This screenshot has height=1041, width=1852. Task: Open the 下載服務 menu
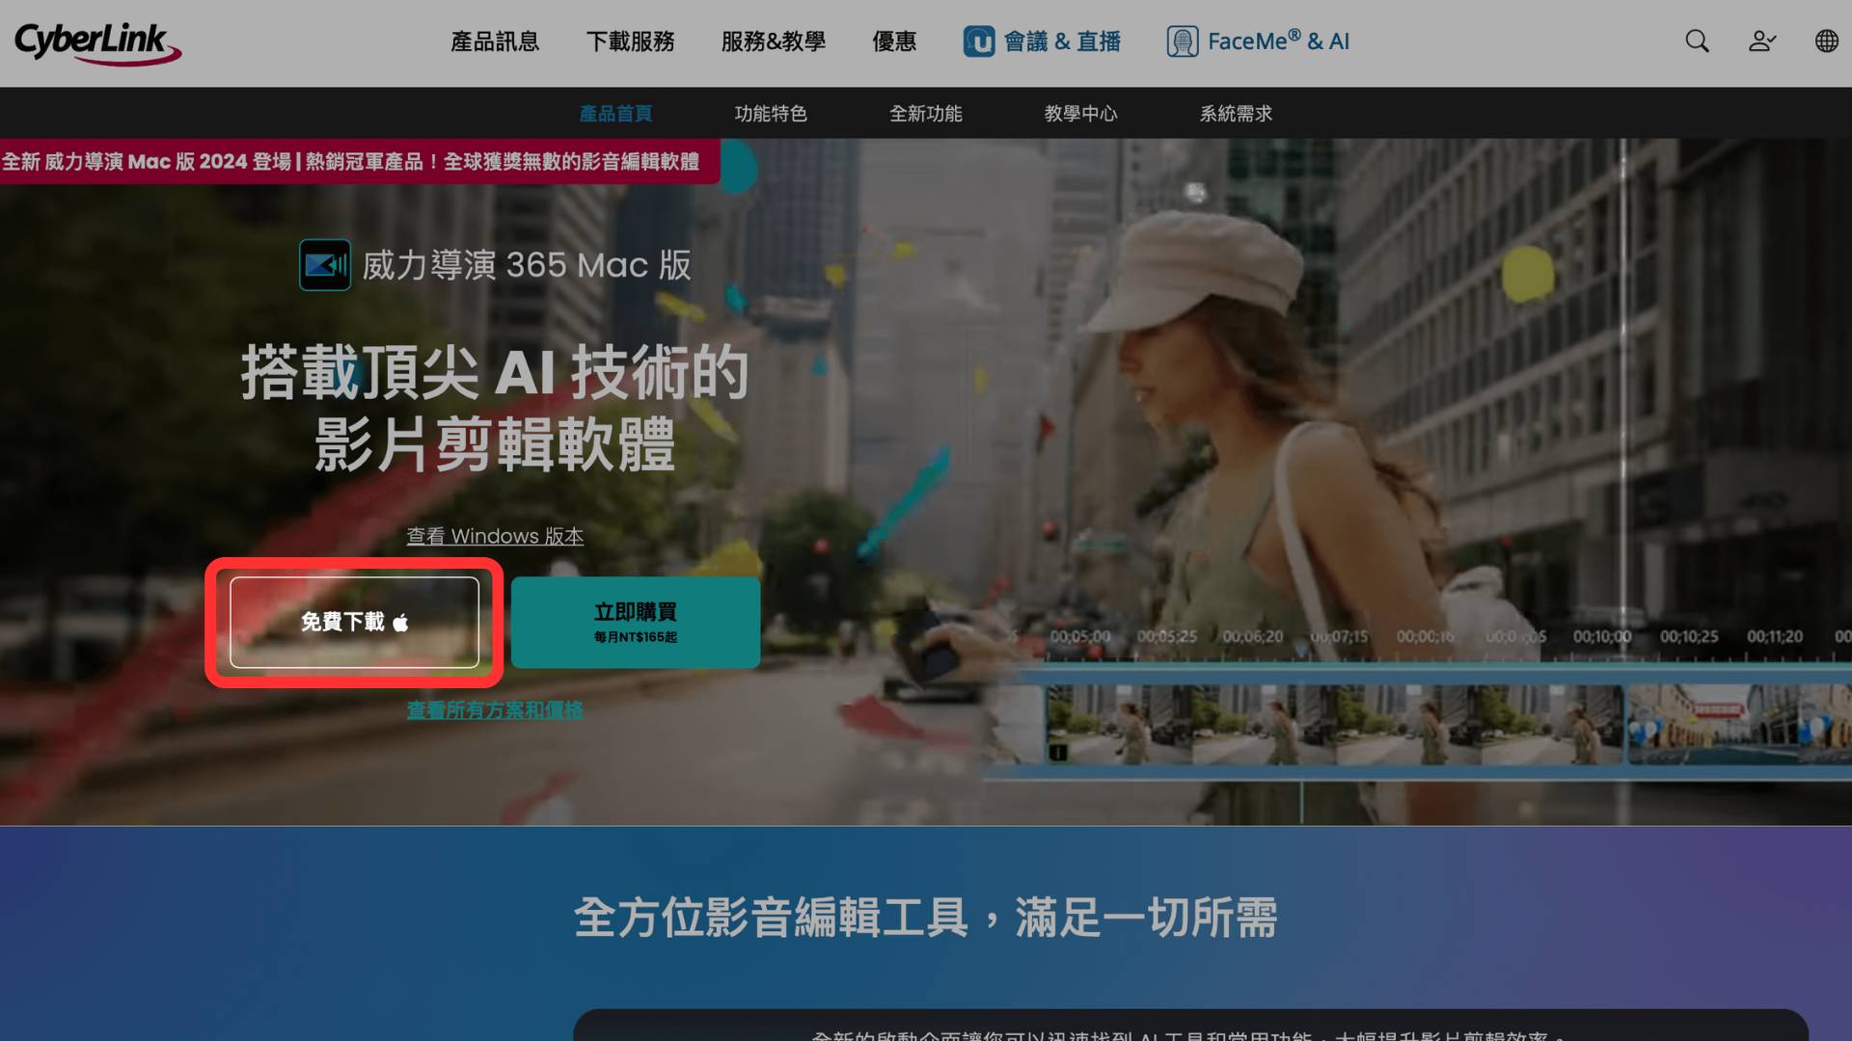pyautogui.click(x=631, y=41)
